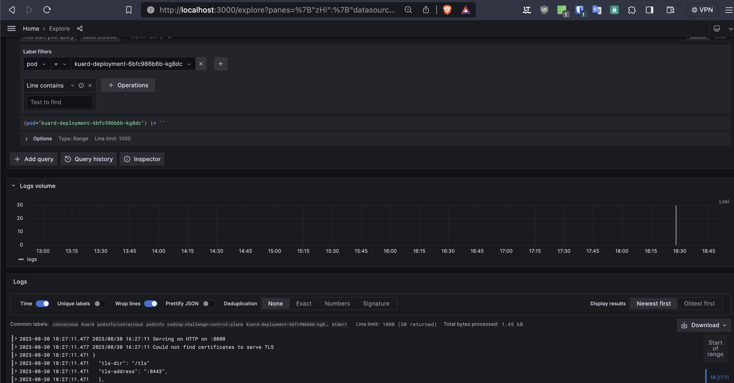Screen dimensions: 734x383
Task: Reload the page with the refresh icon
Action: [x=47, y=10]
